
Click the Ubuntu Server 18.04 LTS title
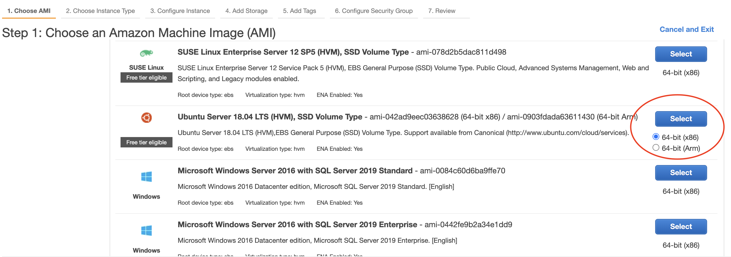[x=270, y=116]
